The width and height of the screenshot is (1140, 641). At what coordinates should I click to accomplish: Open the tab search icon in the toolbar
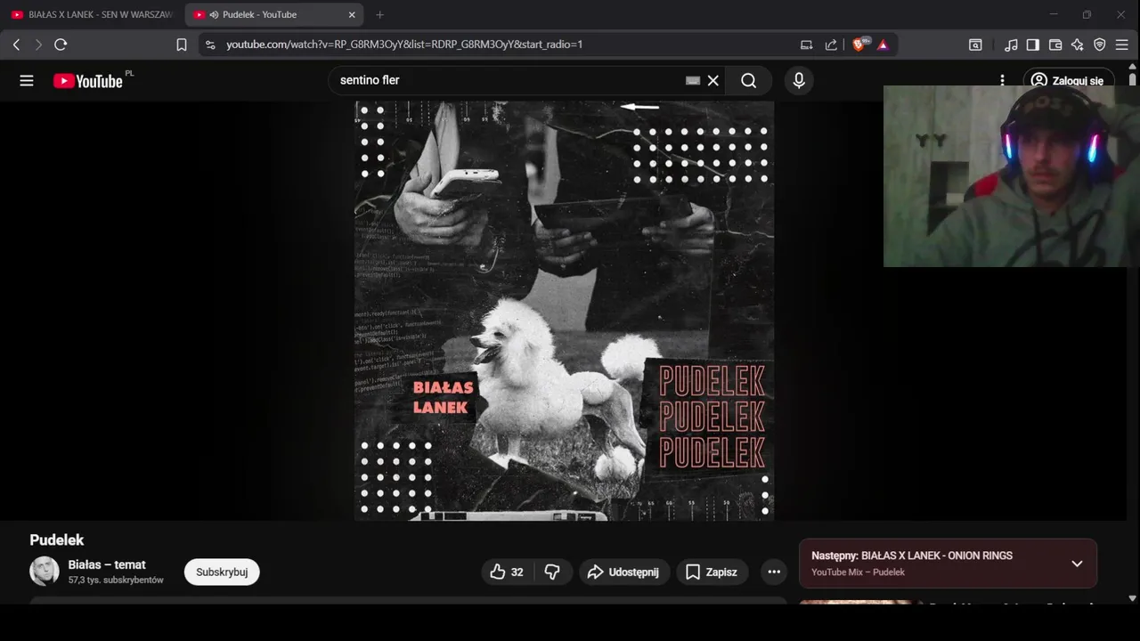(x=975, y=45)
